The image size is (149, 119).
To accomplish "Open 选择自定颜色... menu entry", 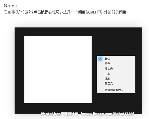I will pos(116,90).
